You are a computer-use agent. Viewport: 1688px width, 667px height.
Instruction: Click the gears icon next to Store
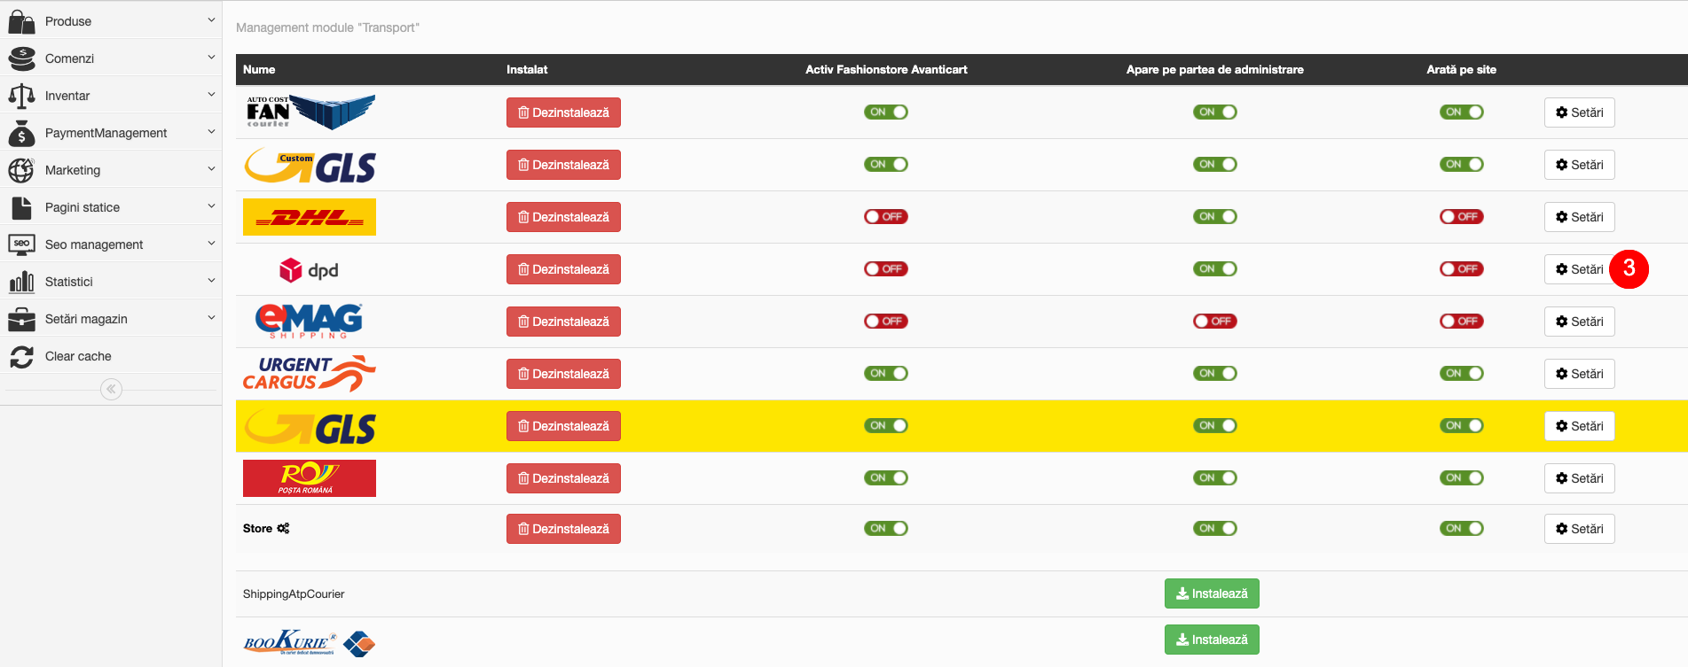point(283,528)
